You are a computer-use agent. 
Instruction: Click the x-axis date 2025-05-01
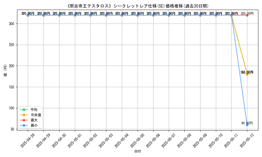point(74,141)
